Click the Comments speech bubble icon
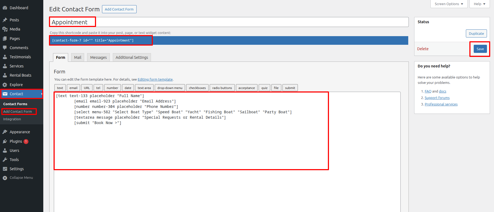Viewport: 494px width, 212px height. tap(5, 48)
